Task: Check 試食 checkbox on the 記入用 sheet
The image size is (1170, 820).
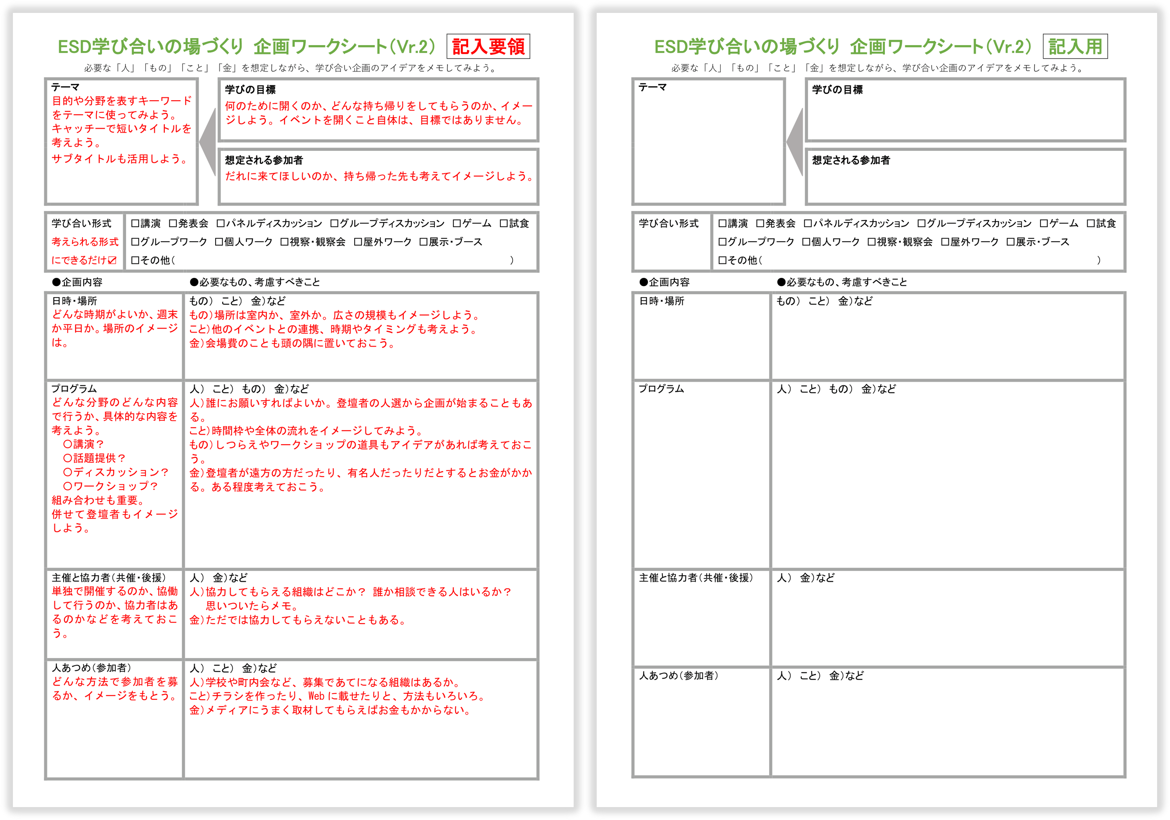Action: pos(1090,224)
